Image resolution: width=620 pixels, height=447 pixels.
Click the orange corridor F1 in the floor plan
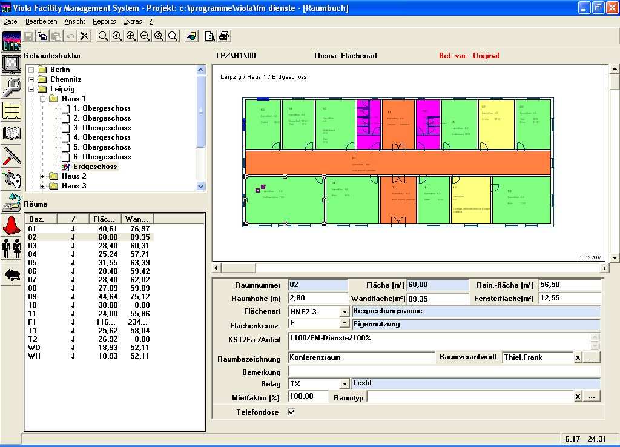398,163
